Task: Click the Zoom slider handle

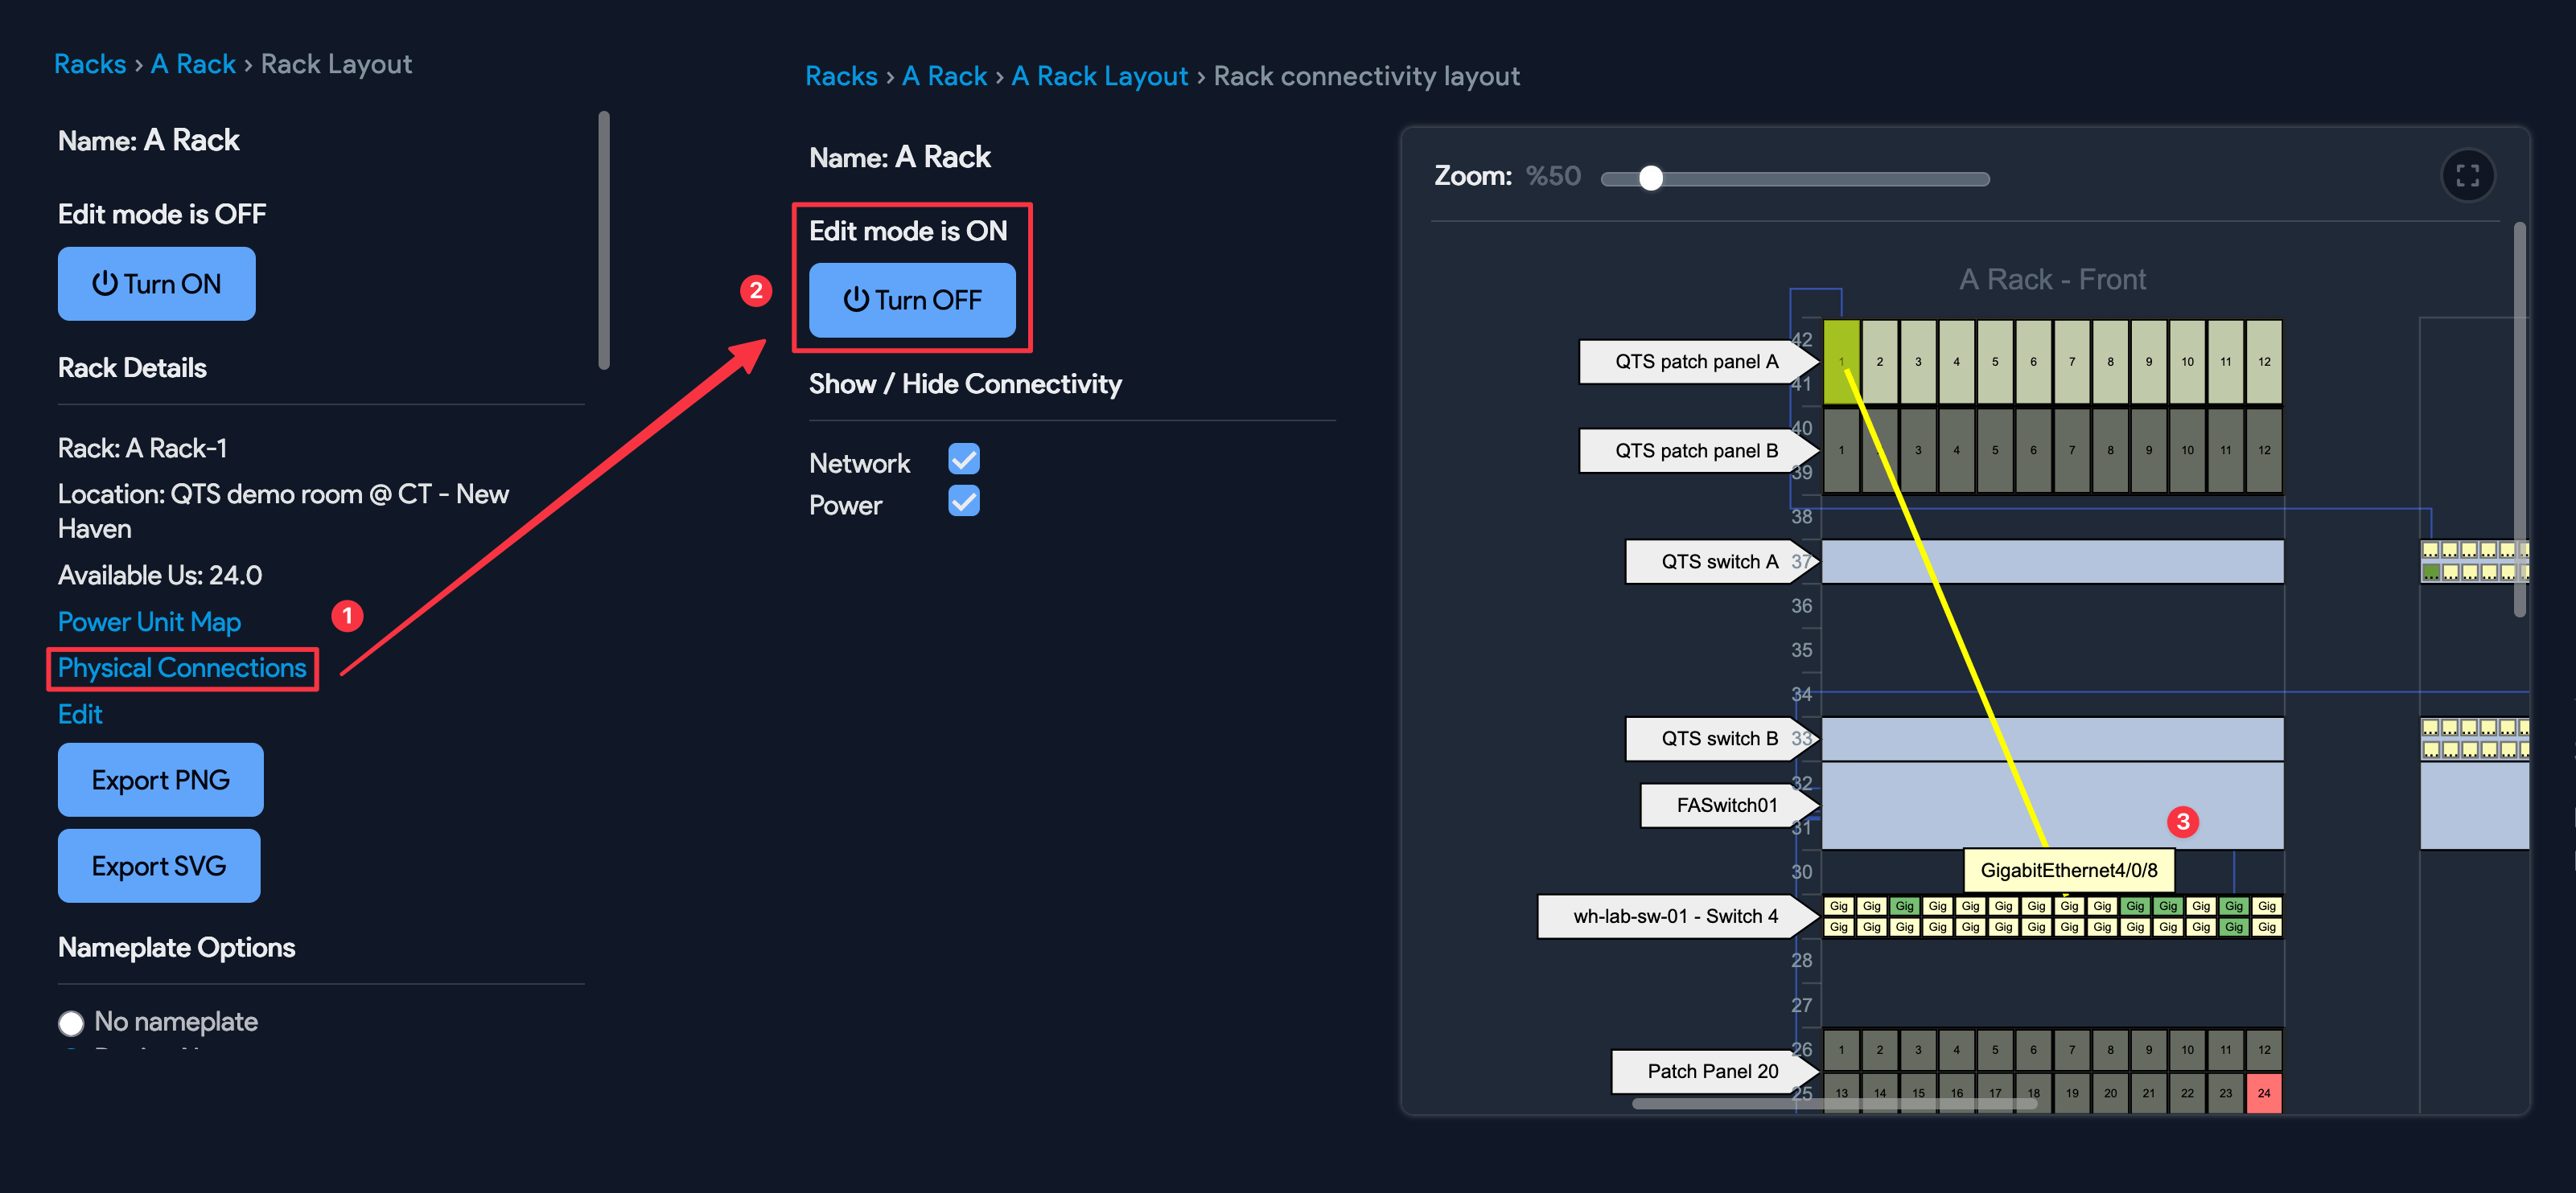Action: tap(1651, 178)
